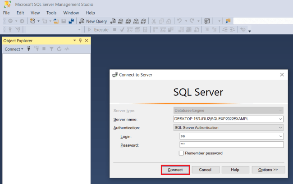The width and height of the screenshot is (293, 184).
Task: Click the DMX query icon
Action: [x=128, y=21]
